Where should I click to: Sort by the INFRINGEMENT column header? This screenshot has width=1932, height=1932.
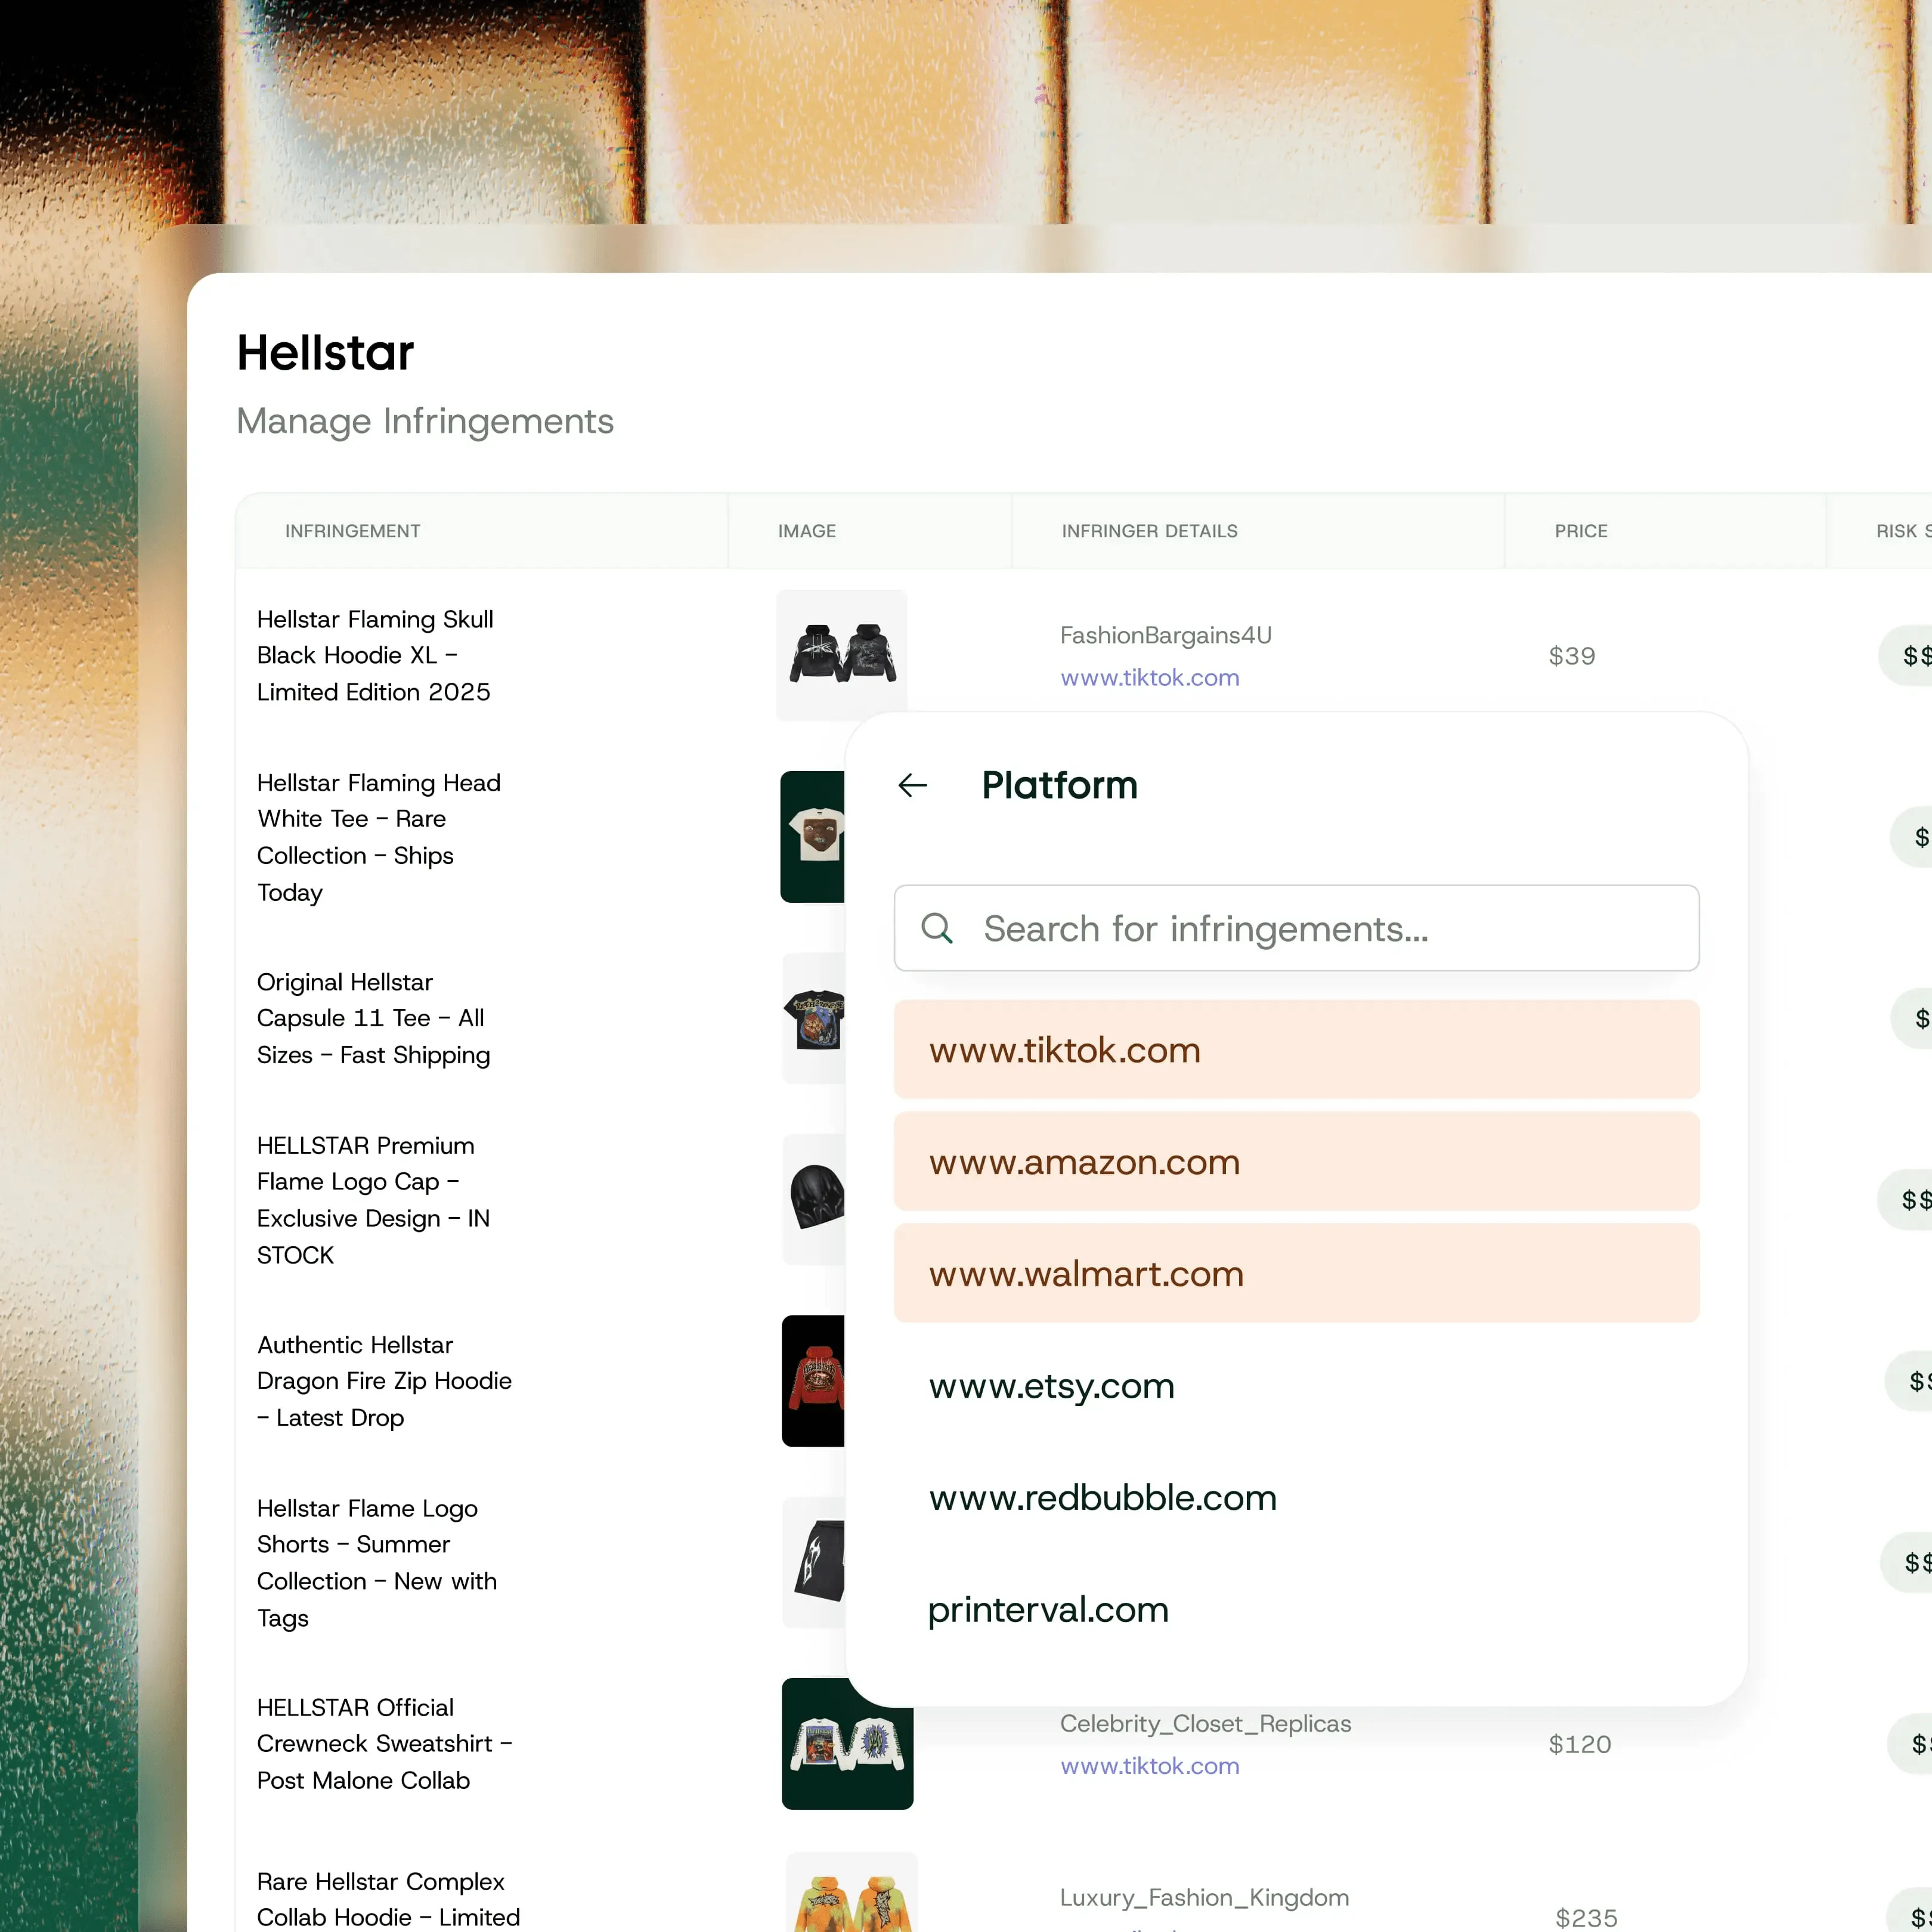pyautogui.click(x=352, y=531)
